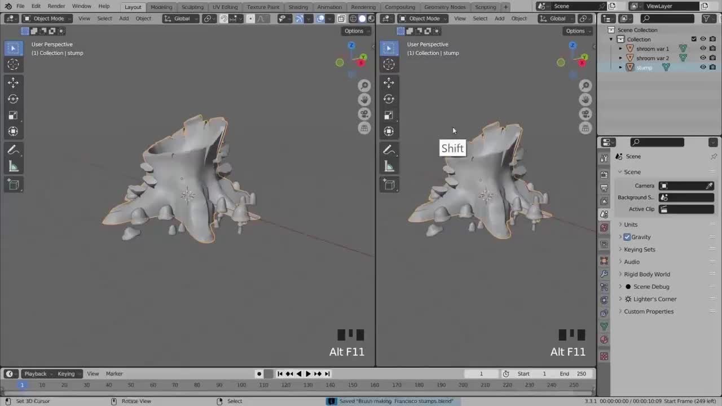Image resolution: width=722 pixels, height=406 pixels.
Task: Toggle camera view icon in left viewport
Action: (x=364, y=114)
